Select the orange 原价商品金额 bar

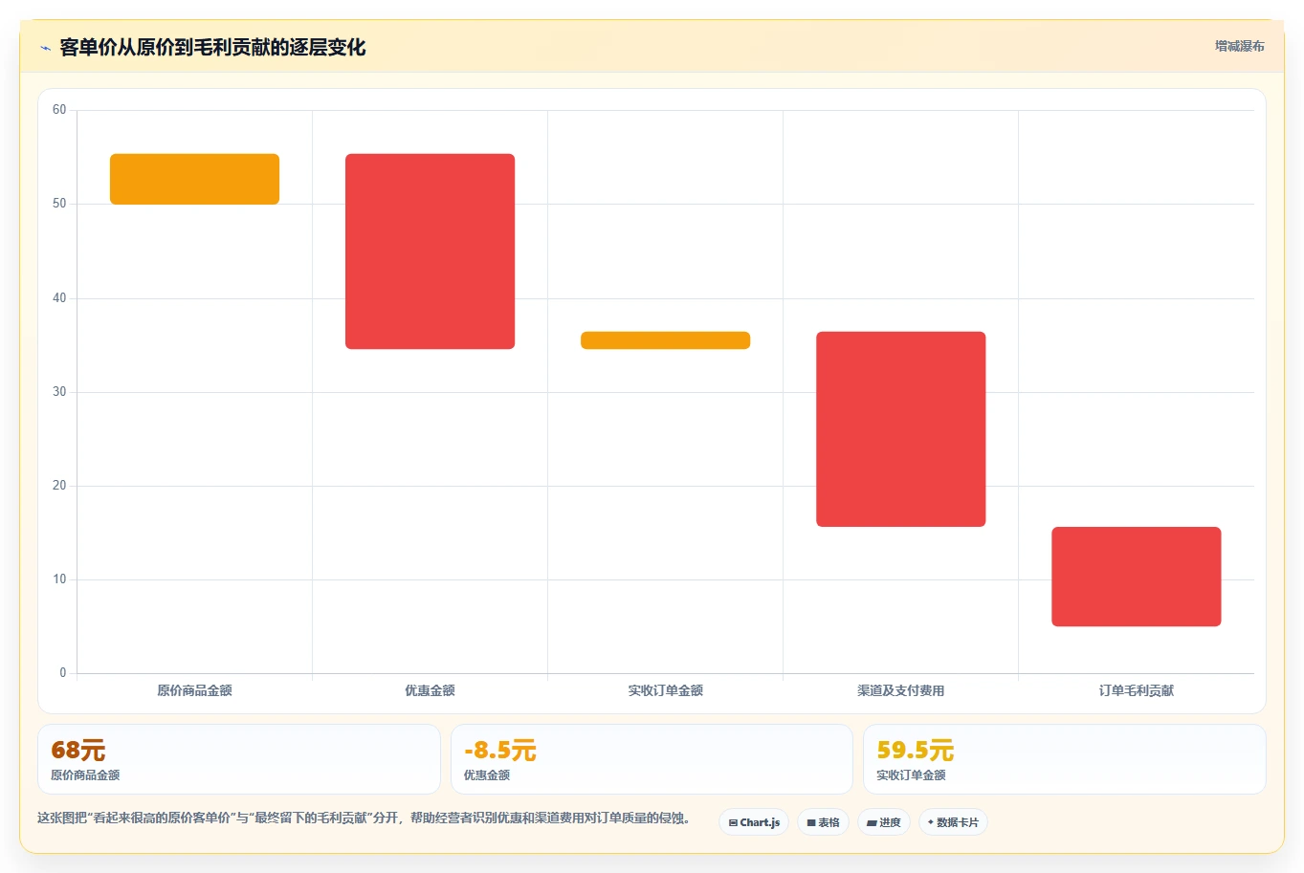(194, 179)
